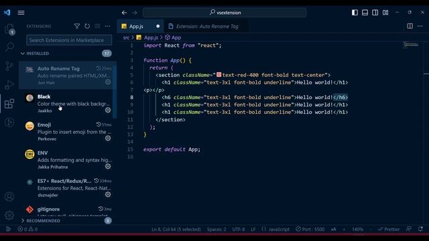The image size is (429, 241).
Task: Select the Emoji extension
Action: tap(67, 131)
